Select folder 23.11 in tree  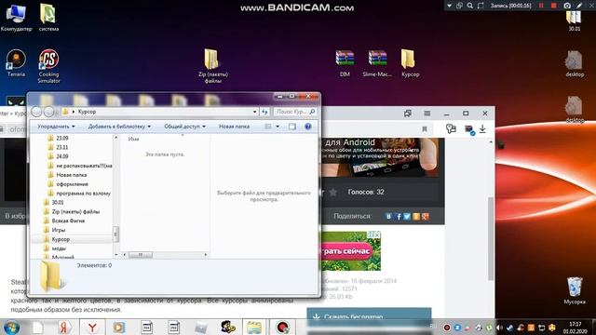click(x=58, y=147)
